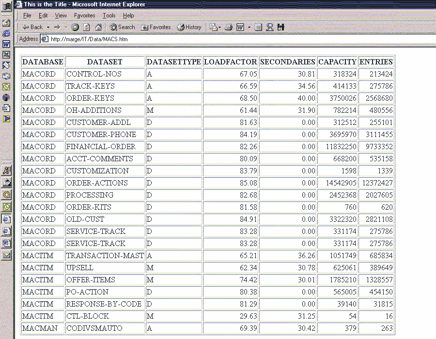
Task: Click the Back arrow button
Action: point(32,27)
